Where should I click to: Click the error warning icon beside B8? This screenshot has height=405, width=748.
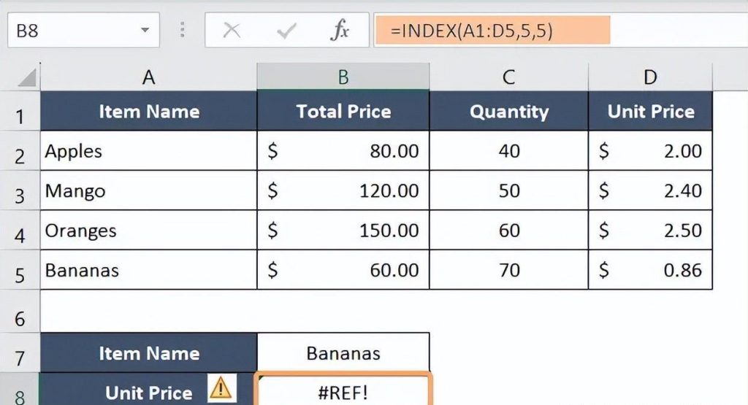point(220,388)
